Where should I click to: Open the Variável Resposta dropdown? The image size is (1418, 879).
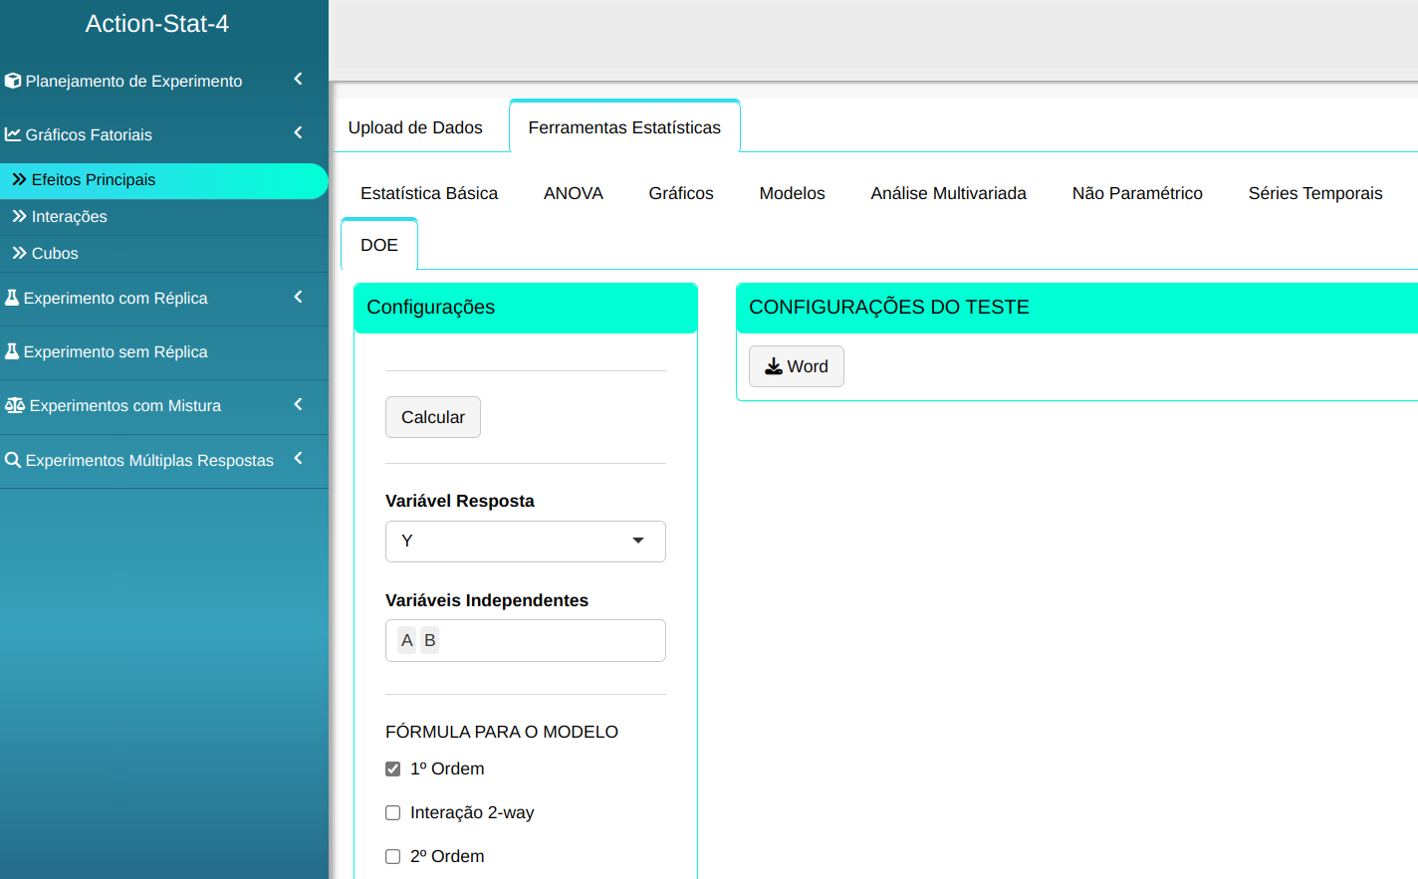click(525, 542)
